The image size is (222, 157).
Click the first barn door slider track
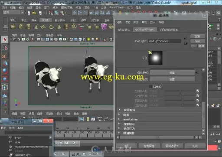tap(180, 91)
